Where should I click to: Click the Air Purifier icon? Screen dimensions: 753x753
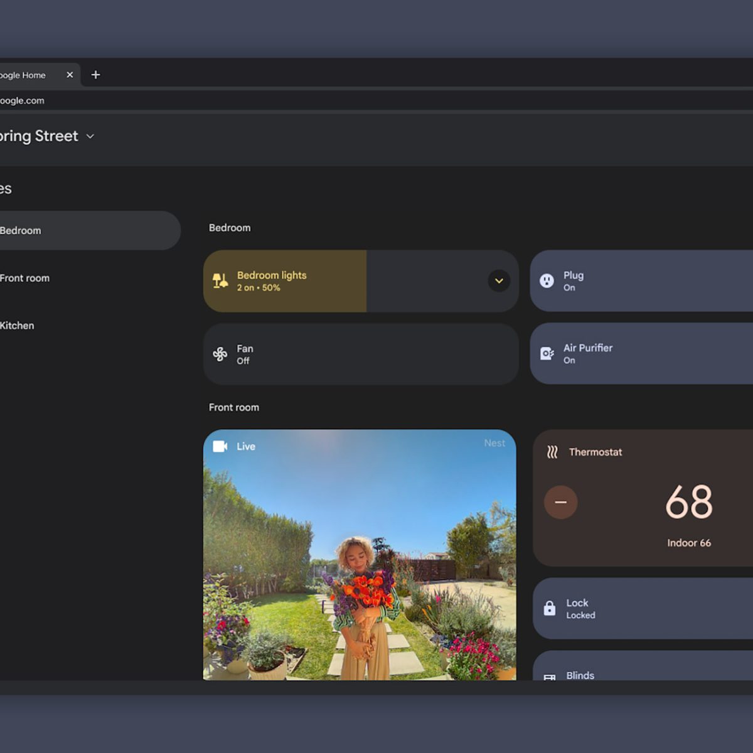[x=547, y=354]
